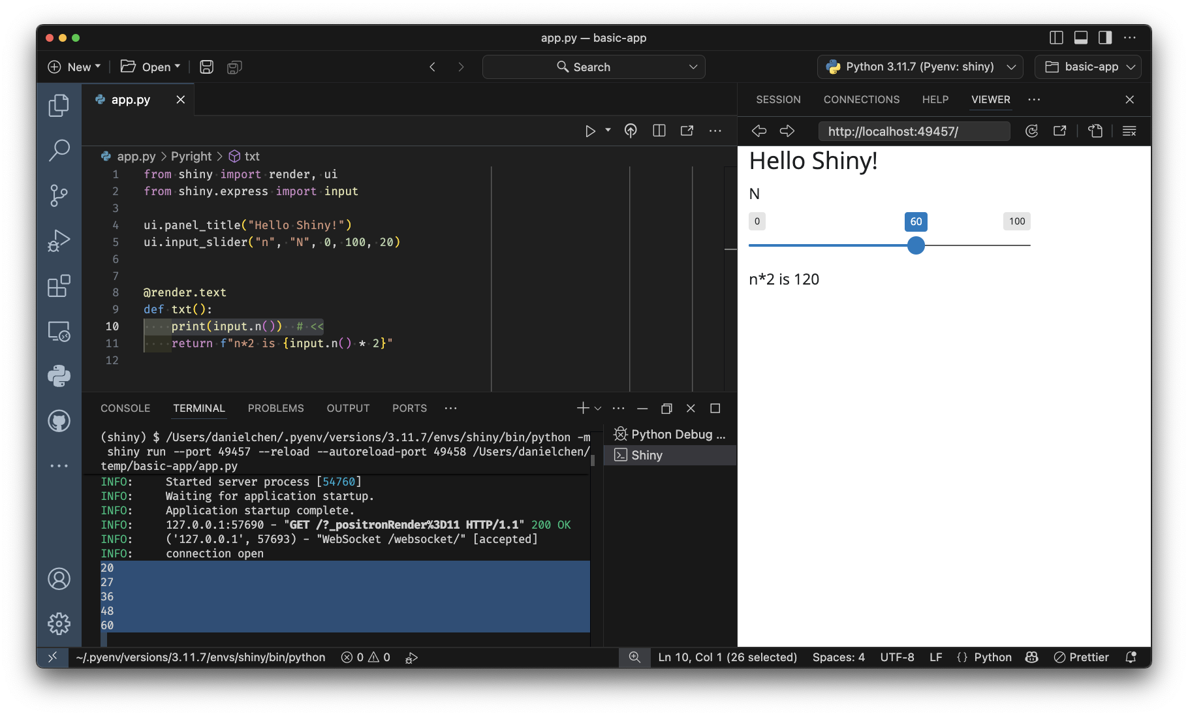Click errors and warnings count
This screenshot has width=1188, height=716.
(x=366, y=657)
